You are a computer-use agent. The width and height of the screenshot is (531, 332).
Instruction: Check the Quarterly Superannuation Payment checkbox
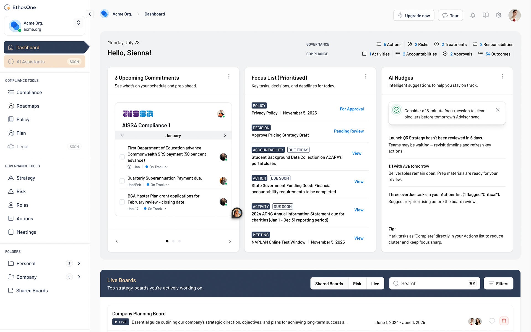point(122,181)
